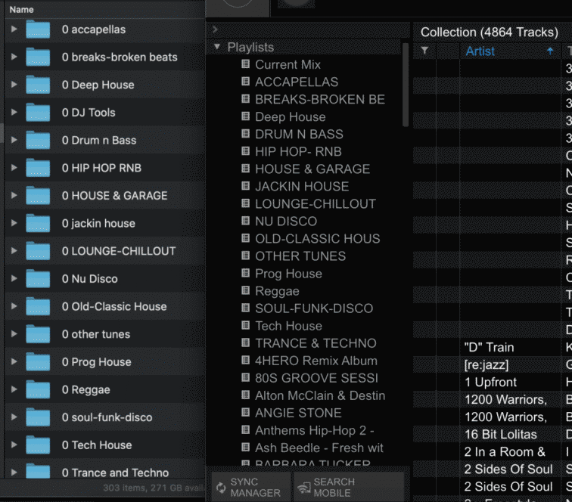Select the "D" Train track row
This screenshot has height=502, width=572.
click(x=489, y=347)
